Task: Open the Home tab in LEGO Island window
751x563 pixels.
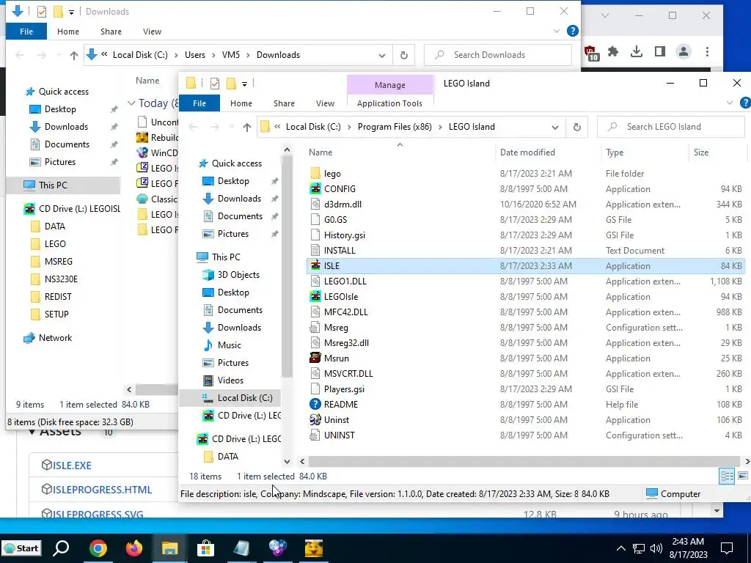Action: point(241,103)
